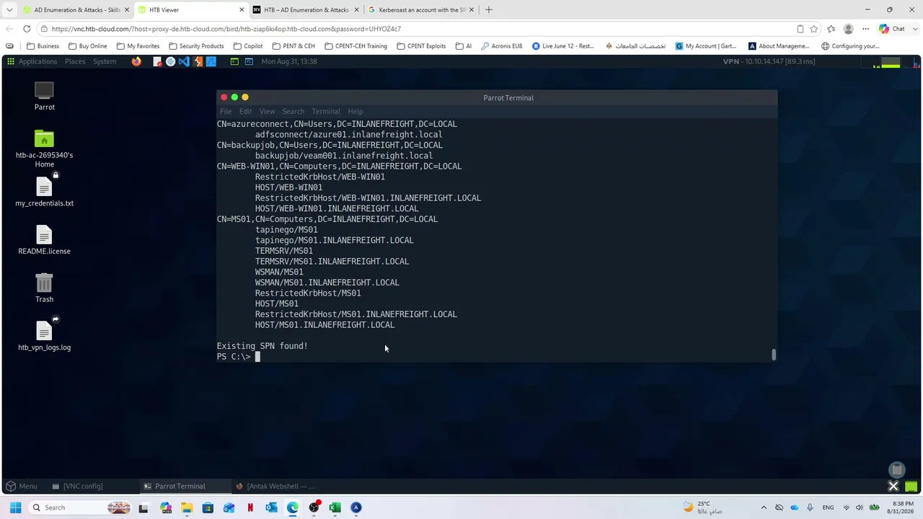Open Acronis EU8 bookmark

[501, 46]
